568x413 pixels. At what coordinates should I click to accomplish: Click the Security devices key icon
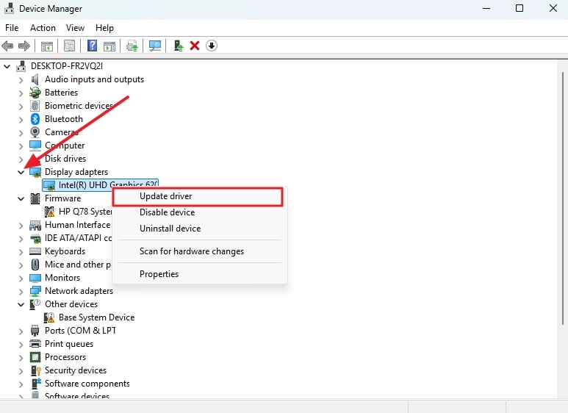[35, 370]
